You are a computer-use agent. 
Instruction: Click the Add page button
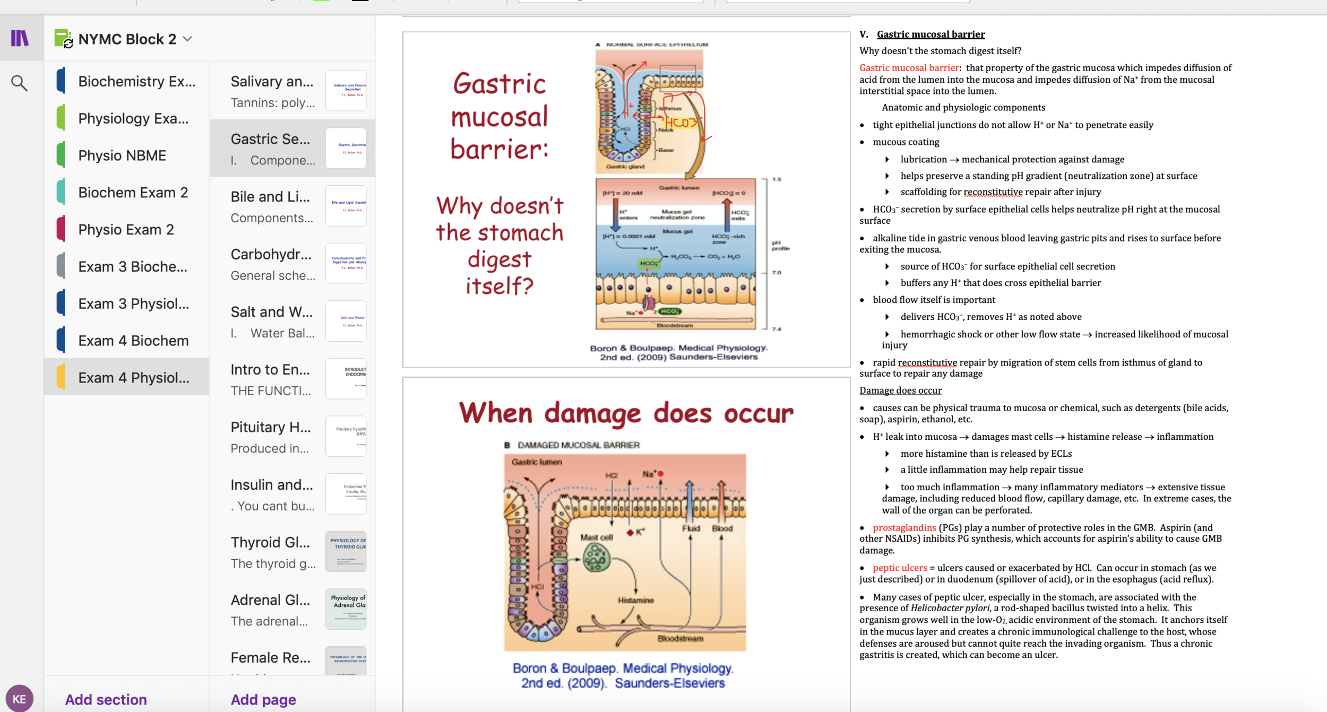pos(263,699)
